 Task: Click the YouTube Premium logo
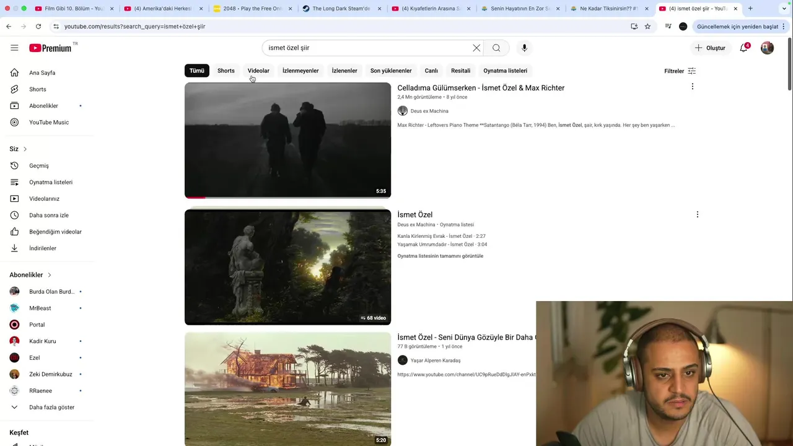click(50, 48)
